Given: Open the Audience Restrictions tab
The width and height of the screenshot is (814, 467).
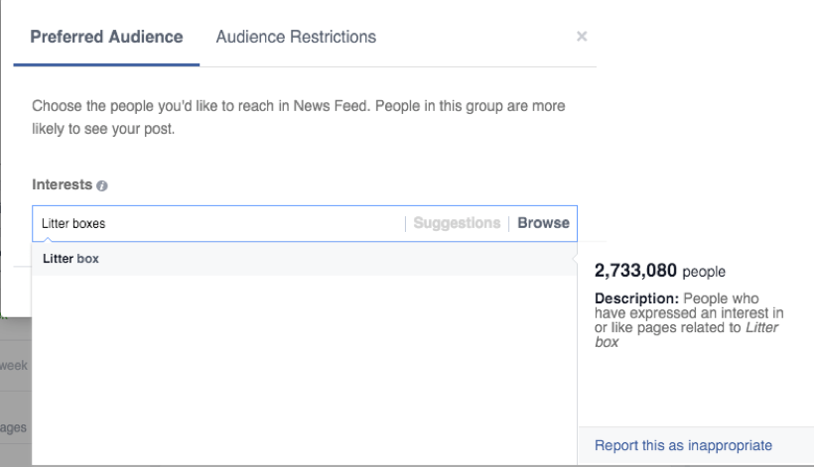Looking at the screenshot, I should point(296,37).
